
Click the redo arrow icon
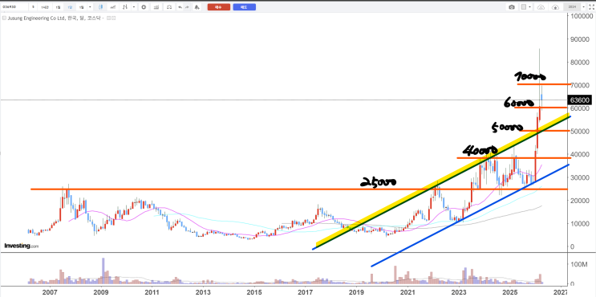(187, 7)
